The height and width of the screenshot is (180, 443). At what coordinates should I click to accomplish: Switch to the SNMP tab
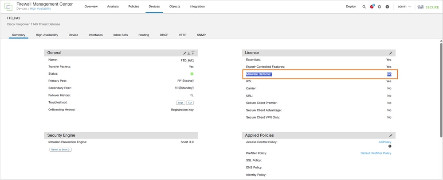(x=201, y=35)
